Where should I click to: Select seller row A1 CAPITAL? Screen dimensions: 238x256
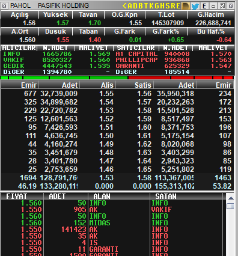(174, 54)
